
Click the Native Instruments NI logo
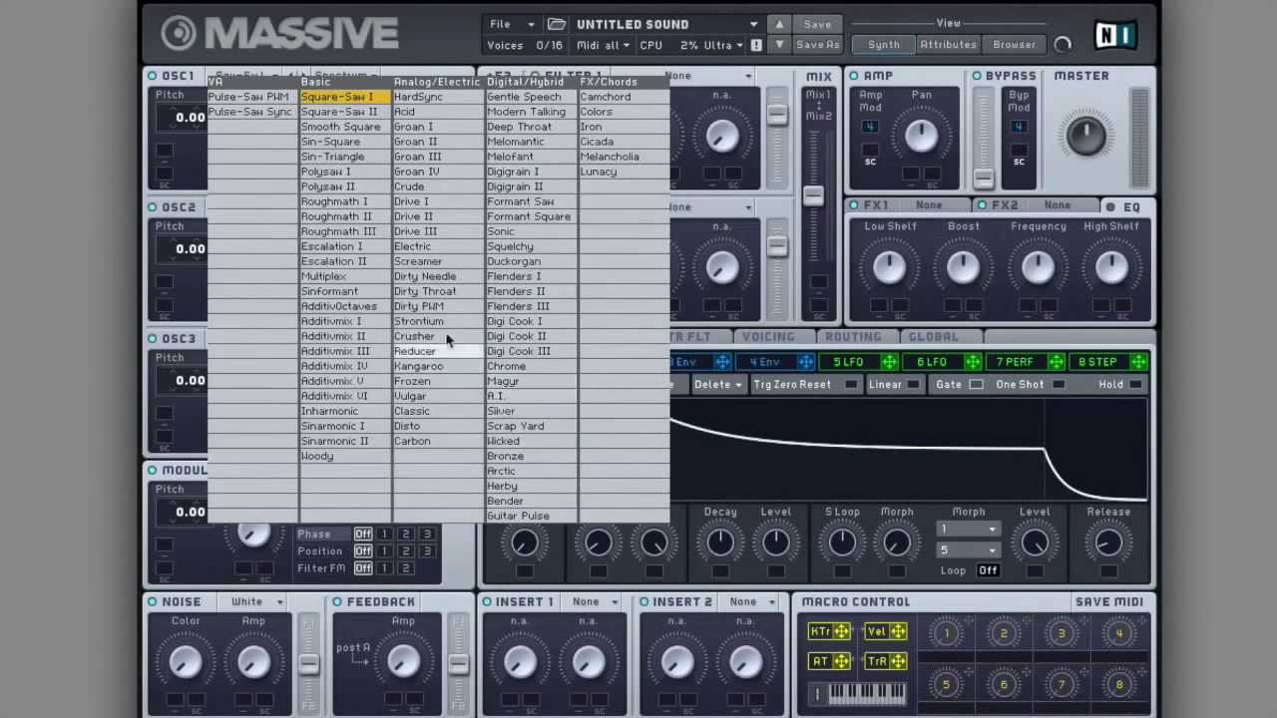pyautogui.click(x=1115, y=36)
